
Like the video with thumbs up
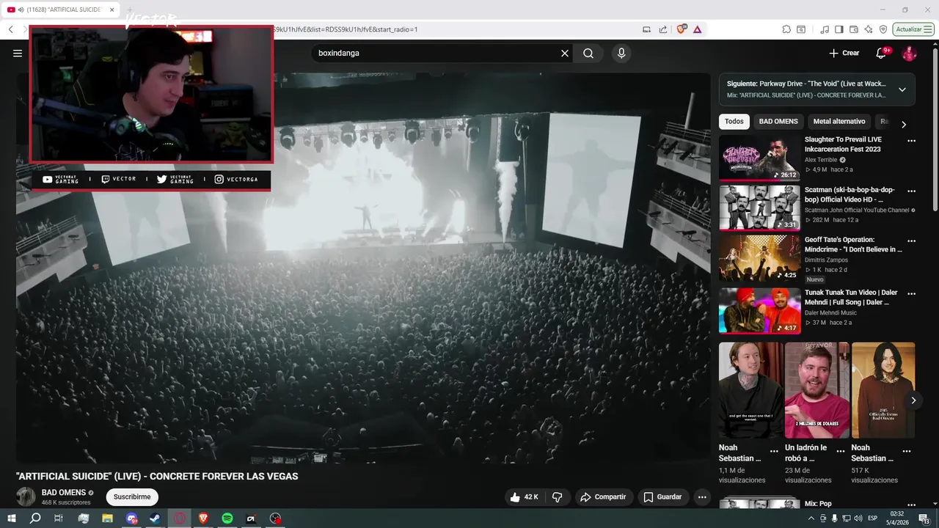point(524,497)
